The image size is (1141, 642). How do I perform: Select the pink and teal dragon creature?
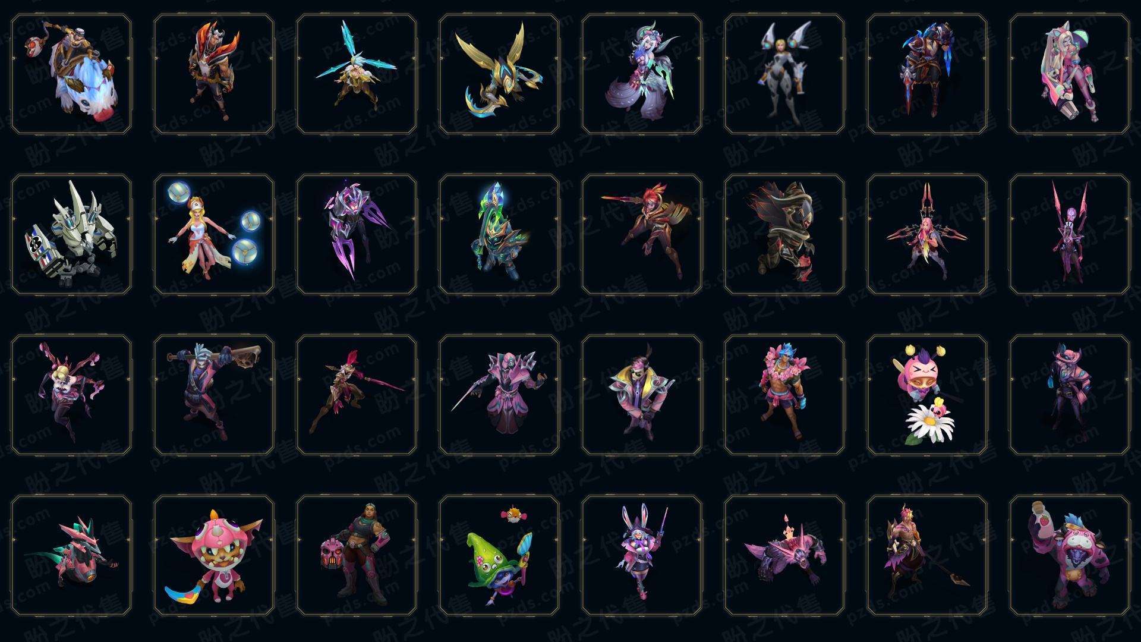(x=71, y=555)
